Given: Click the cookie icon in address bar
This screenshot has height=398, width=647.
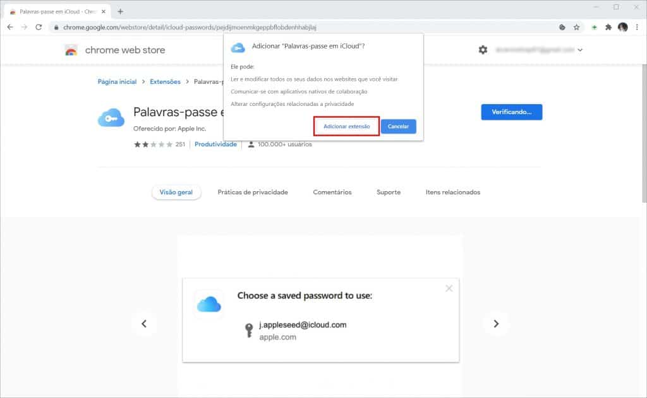Looking at the screenshot, I should [562, 27].
